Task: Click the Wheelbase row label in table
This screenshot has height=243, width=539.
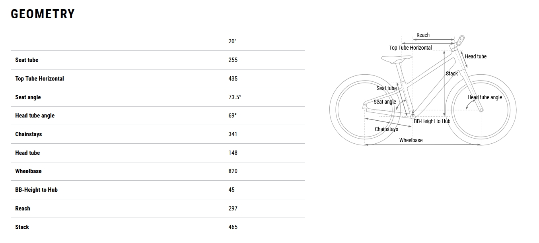Action: pyautogui.click(x=28, y=171)
